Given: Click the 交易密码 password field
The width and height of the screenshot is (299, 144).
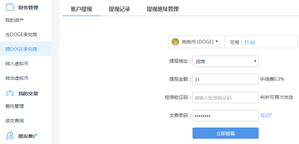Looking at the screenshot, I should [x=226, y=116].
